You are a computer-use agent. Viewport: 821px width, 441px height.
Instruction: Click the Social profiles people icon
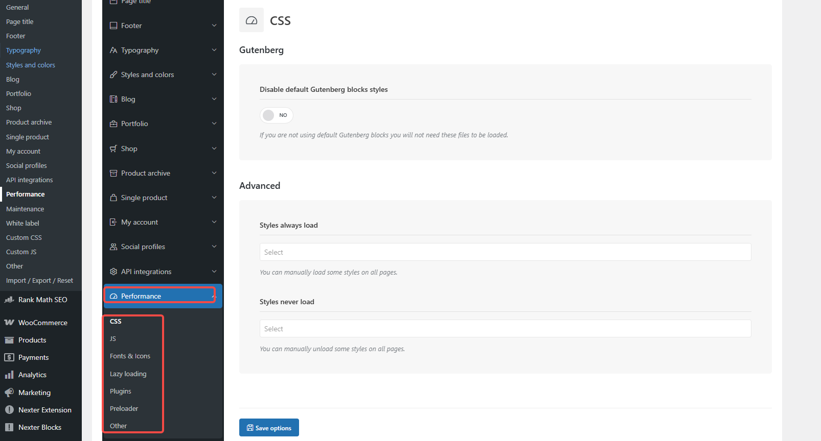tap(113, 247)
